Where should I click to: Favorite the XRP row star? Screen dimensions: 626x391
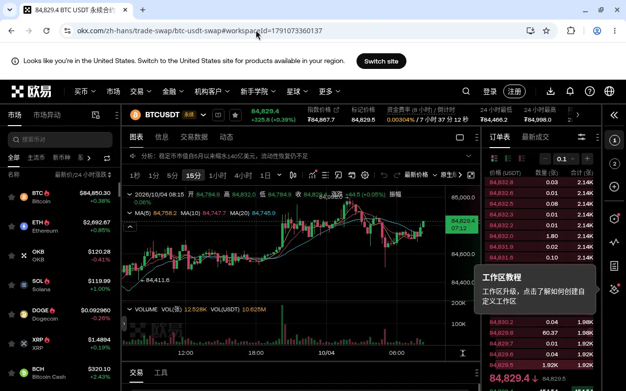tap(12, 344)
